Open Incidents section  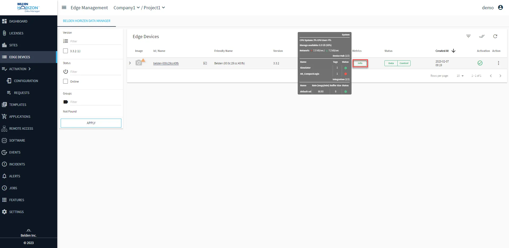[x=28, y=164]
